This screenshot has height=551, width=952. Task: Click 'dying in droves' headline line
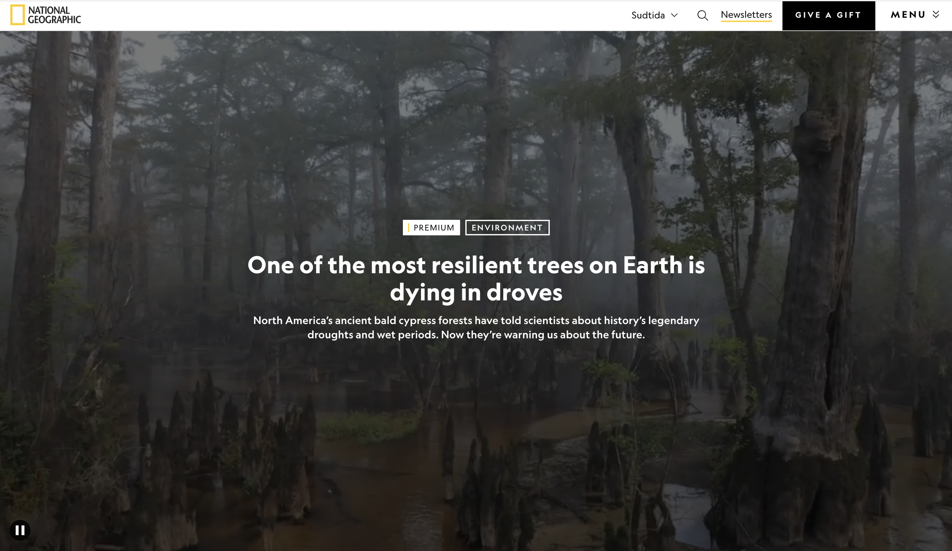click(x=476, y=293)
